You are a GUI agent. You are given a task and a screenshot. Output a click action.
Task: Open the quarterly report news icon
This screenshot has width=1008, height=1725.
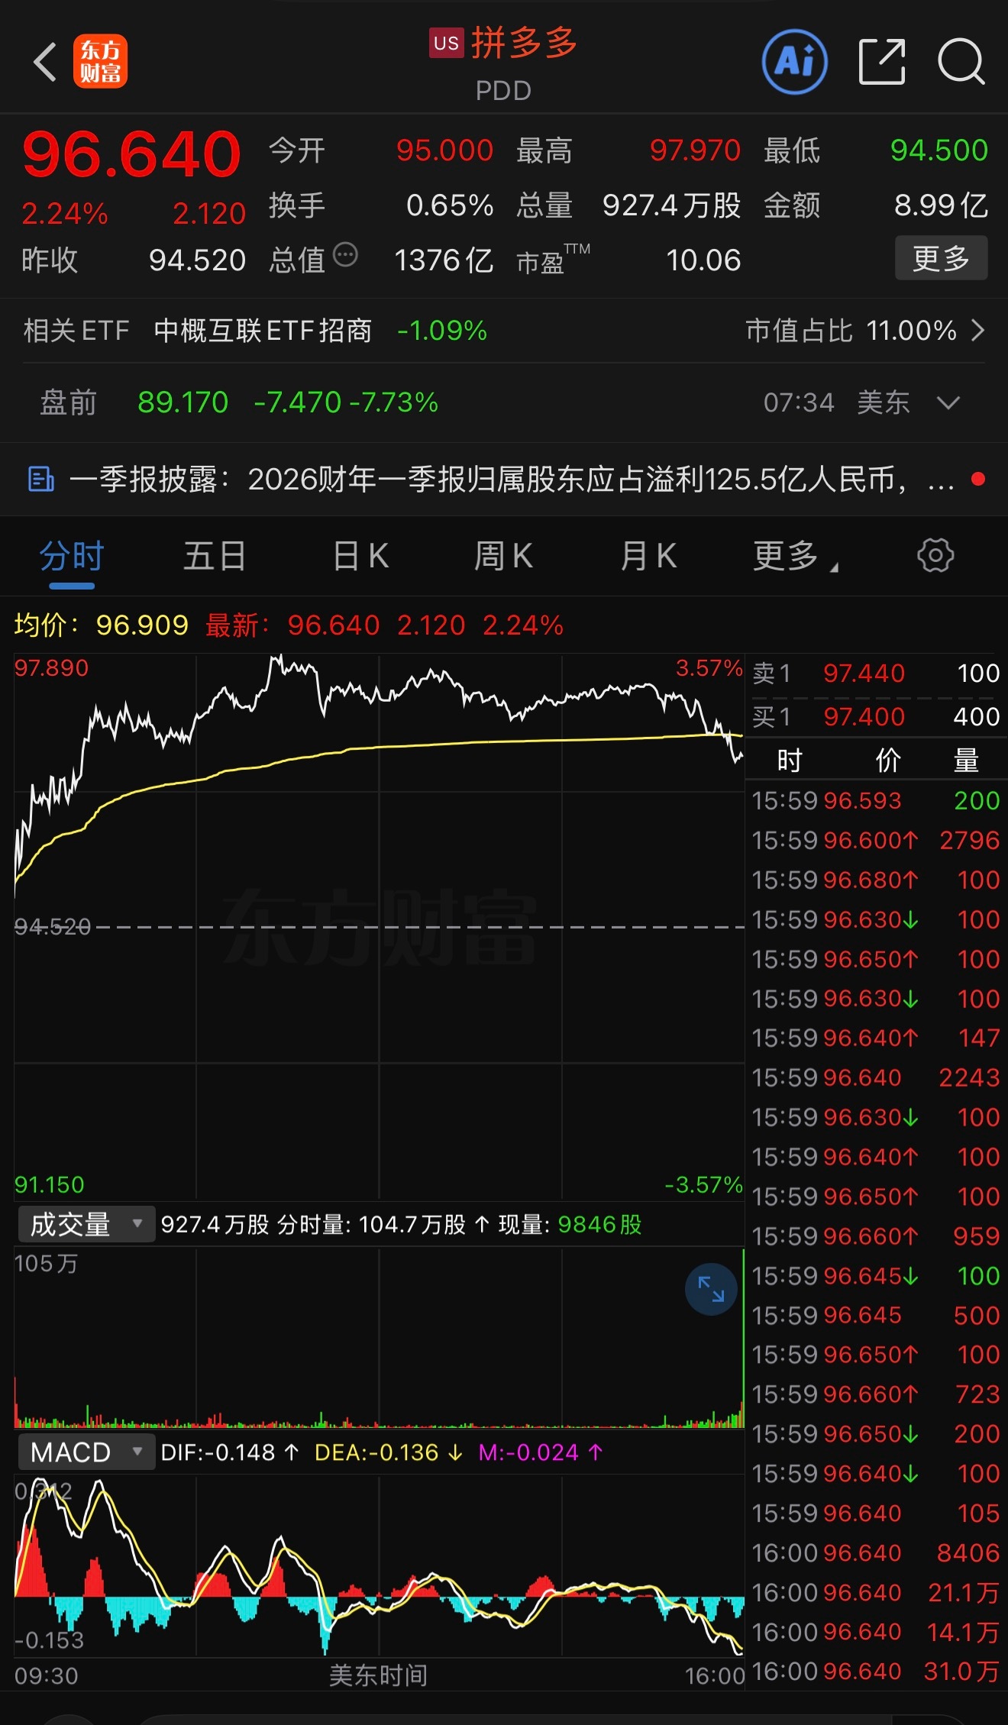(x=40, y=480)
